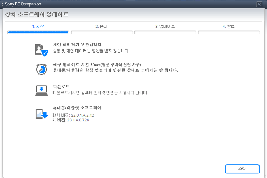Click the 장치 소프트웨어 업데이트 title

tap(37, 14)
